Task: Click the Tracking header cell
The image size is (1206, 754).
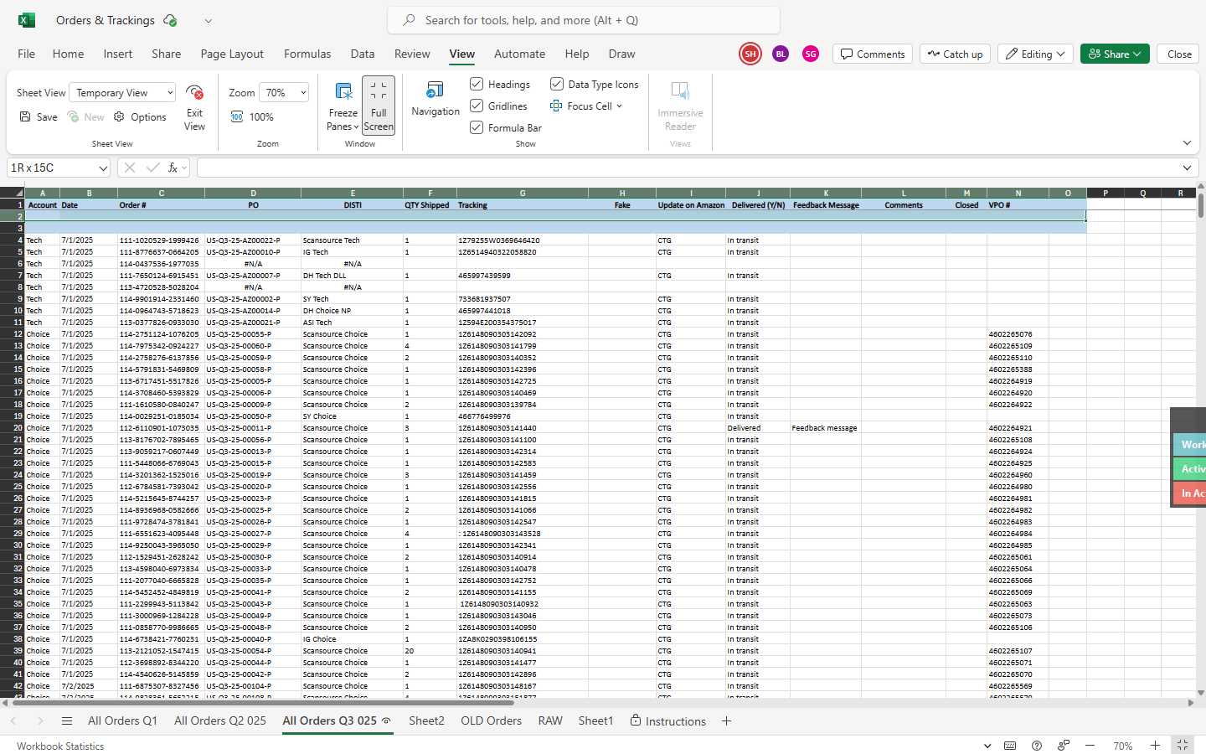Action: [x=523, y=205]
